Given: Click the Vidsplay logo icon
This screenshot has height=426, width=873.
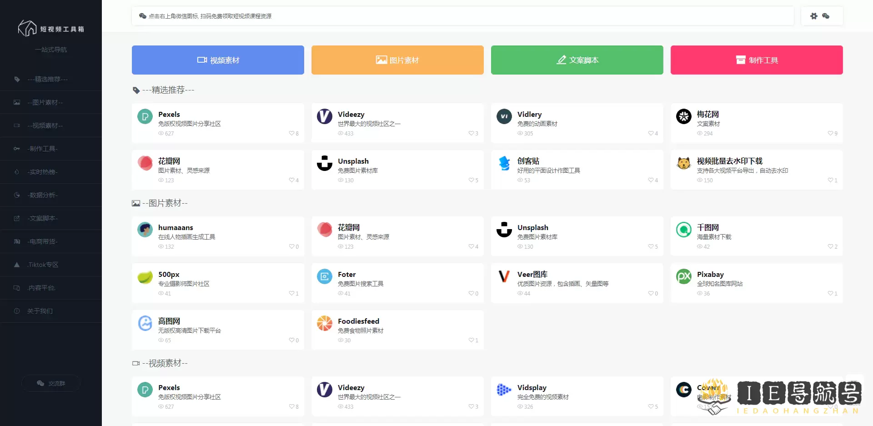Looking at the screenshot, I should (x=504, y=390).
